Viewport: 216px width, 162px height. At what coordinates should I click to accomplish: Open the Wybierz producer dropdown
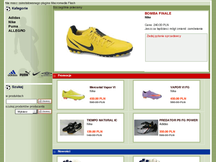26,111
